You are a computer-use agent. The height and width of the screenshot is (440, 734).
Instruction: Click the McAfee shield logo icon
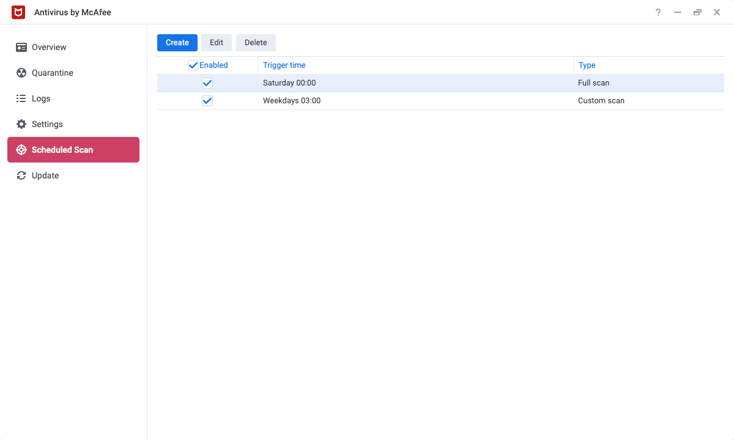tap(18, 12)
